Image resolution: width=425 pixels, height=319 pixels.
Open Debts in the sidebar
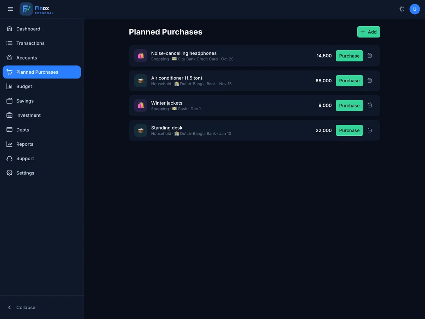pos(42,130)
